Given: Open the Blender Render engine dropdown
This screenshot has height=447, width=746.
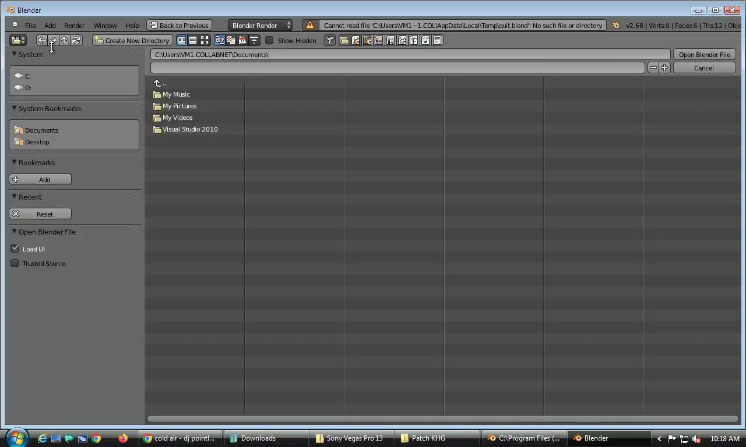Looking at the screenshot, I should click(x=261, y=25).
